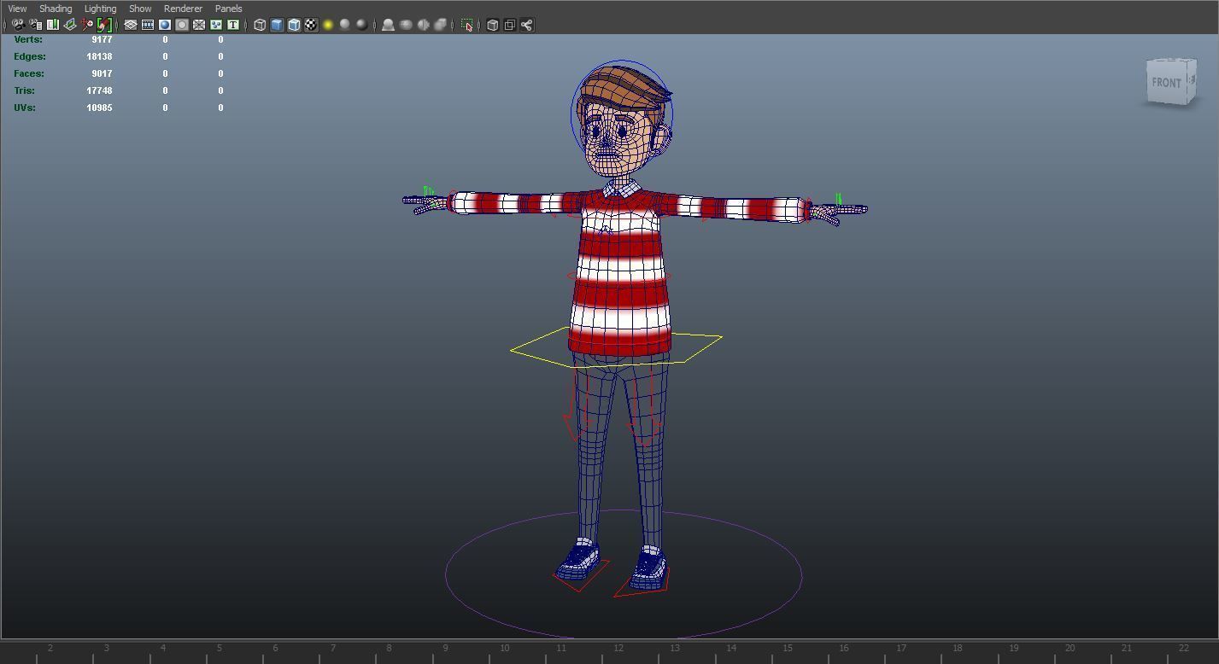This screenshot has width=1219, height=664.
Task: Open the Renderer menu
Action: pyautogui.click(x=183, y=9)
